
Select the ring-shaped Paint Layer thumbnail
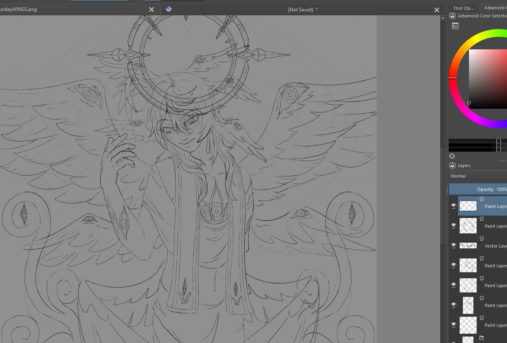tap(468, 226)
